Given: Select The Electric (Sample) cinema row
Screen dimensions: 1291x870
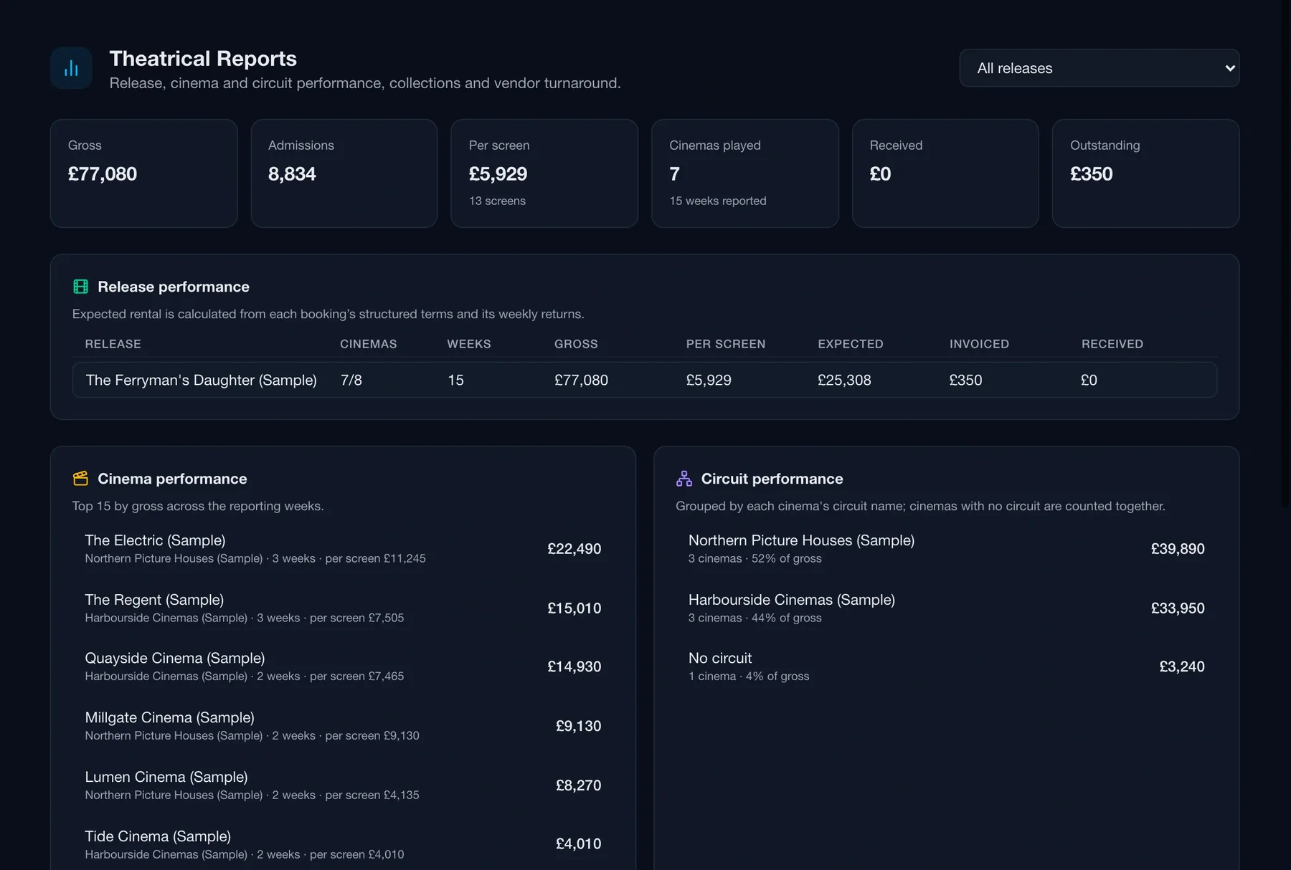Looking at the screenshot, I should [x=343, y=548].
